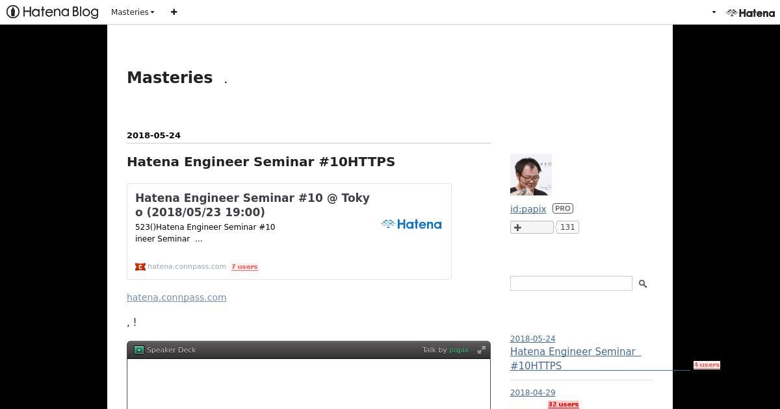This screenshot has height=409, width=780.
Task: Click into the sidebar search field
Action: (x=571, y=283)
